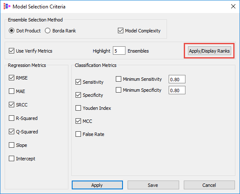Enable Minimum Specificity threshold checkbox

118,90
